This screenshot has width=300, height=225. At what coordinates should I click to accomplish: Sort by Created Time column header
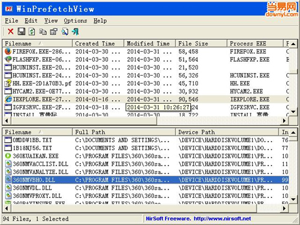point(98,43)
